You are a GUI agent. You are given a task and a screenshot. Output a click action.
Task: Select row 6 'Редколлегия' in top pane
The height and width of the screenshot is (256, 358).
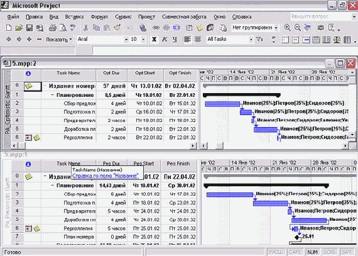17,137
